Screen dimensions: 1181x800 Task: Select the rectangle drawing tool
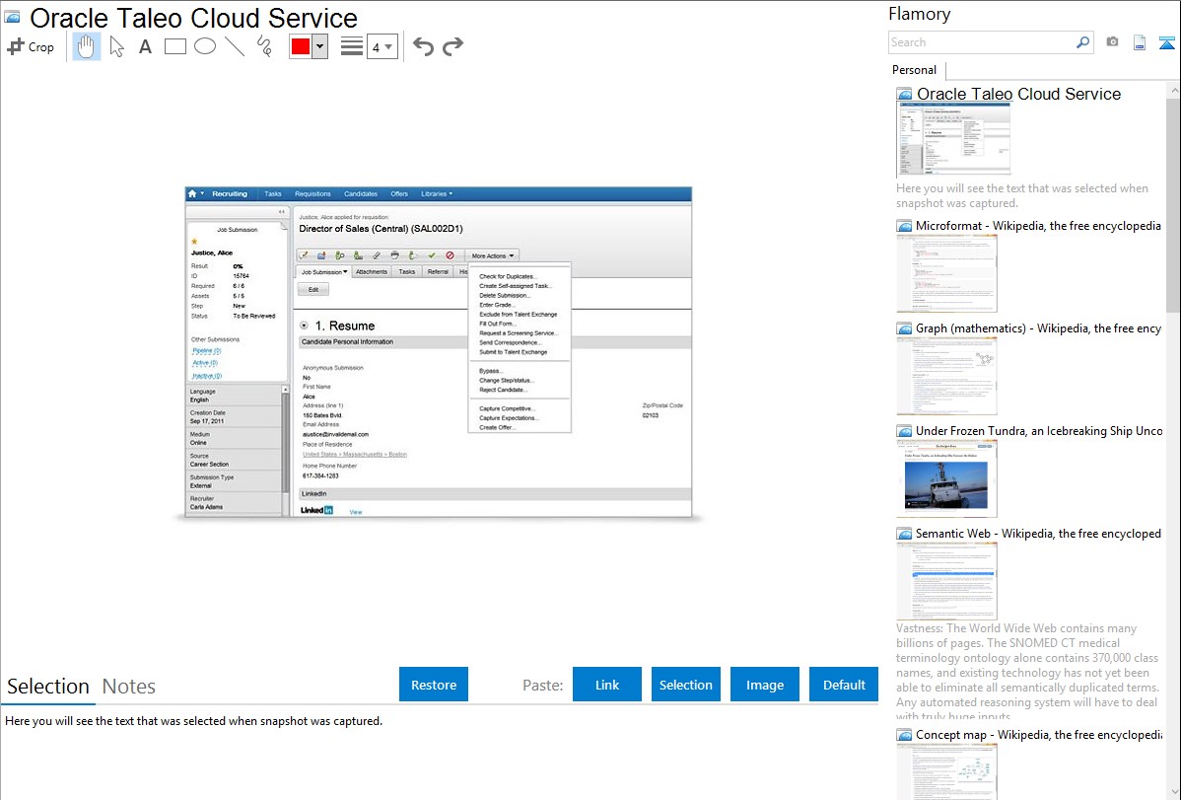(174, 46)
